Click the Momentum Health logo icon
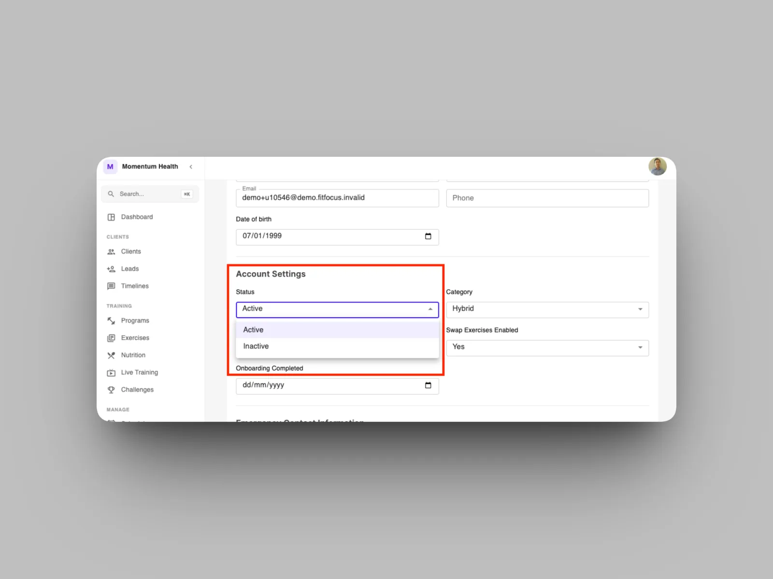Image resolution: width=773 pixels, height=579 pixels. click(110, 166)
